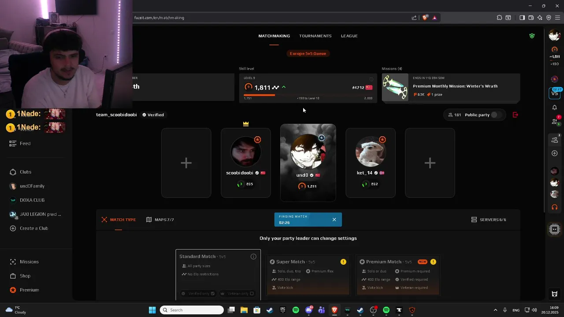Open the browser extensions puzzle icon
Viewport: 564px width, 317px height.
click(499, 18)
